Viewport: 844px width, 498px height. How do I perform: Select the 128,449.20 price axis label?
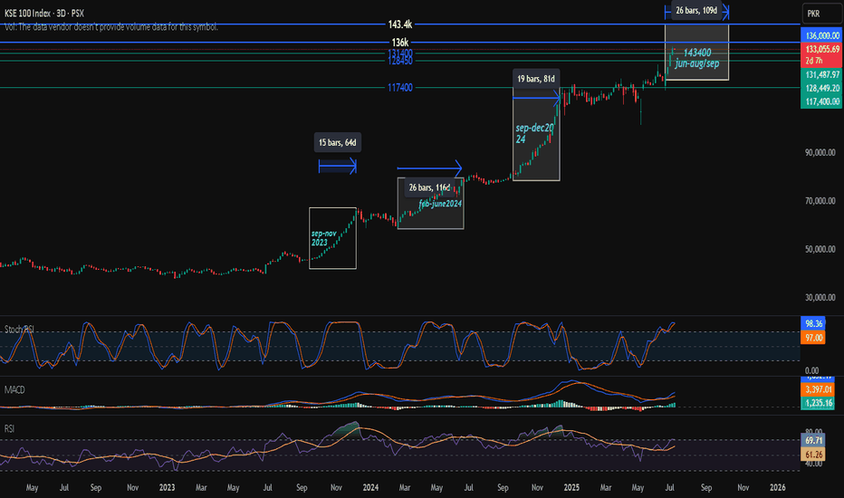pyautogui.click(x=822, y=89)
